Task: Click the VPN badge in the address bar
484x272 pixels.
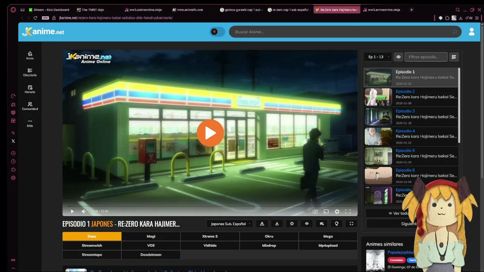Action: click(x=45, y=18)
